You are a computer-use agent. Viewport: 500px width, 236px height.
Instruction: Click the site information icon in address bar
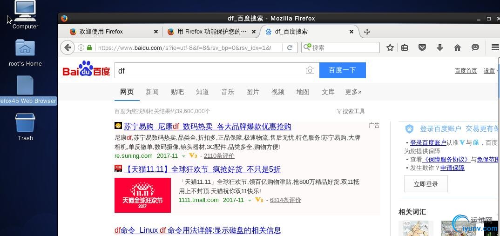tap(81, 47)
